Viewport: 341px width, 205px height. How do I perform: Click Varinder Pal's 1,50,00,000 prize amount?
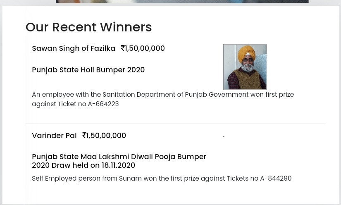coord(106,136)
